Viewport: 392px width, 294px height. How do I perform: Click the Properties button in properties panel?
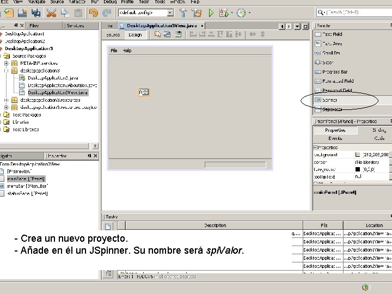[335, 130]
